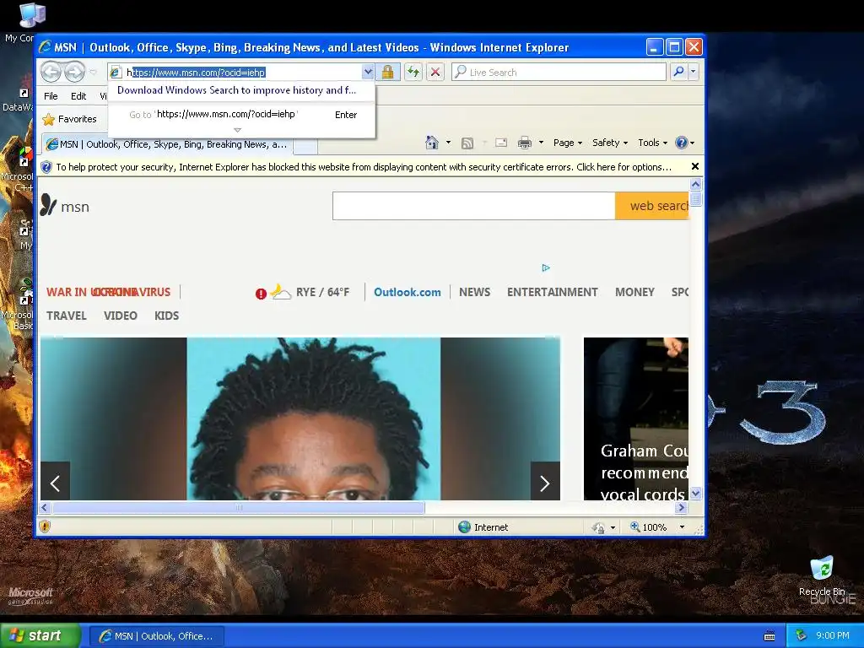The image size is (864, 648).
Task: Click the msn logo
Action: click(64, 206)
